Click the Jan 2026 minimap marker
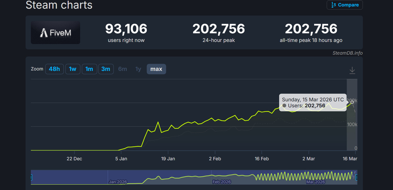 [x=117, y=182]
